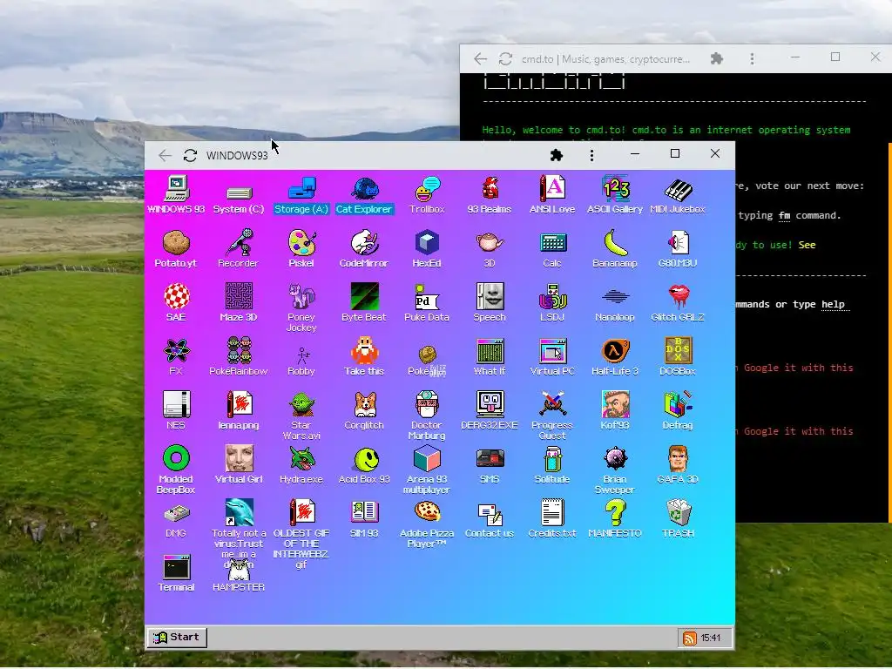Select the Storage (A:) floppy icon
This screenshot has height=669, width=892.
click(301, 189)
